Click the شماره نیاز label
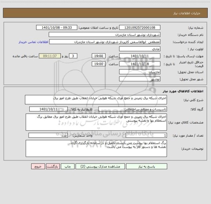Screen dimensions: 211x204 click(196, 28)
